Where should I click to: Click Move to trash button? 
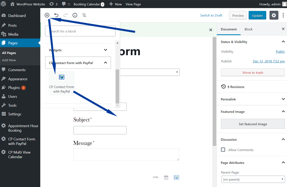click(253, 73)
